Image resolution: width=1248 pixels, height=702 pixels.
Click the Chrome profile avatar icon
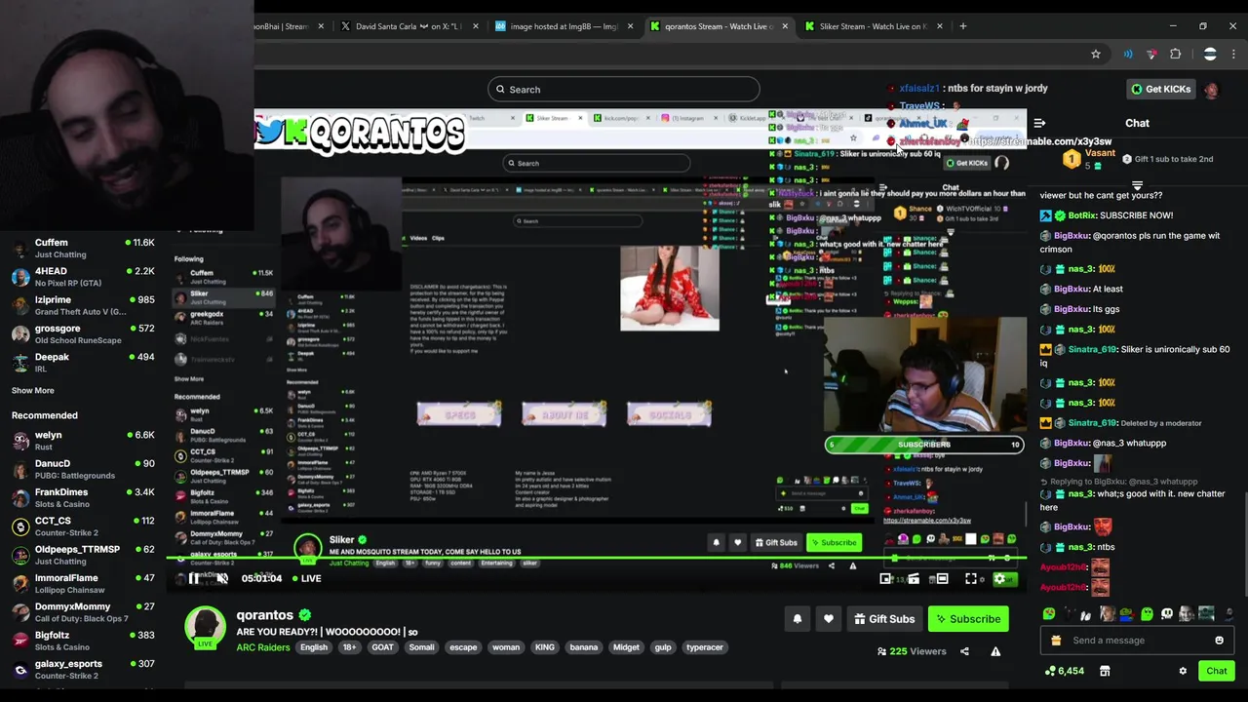(x=1210, y=54)
